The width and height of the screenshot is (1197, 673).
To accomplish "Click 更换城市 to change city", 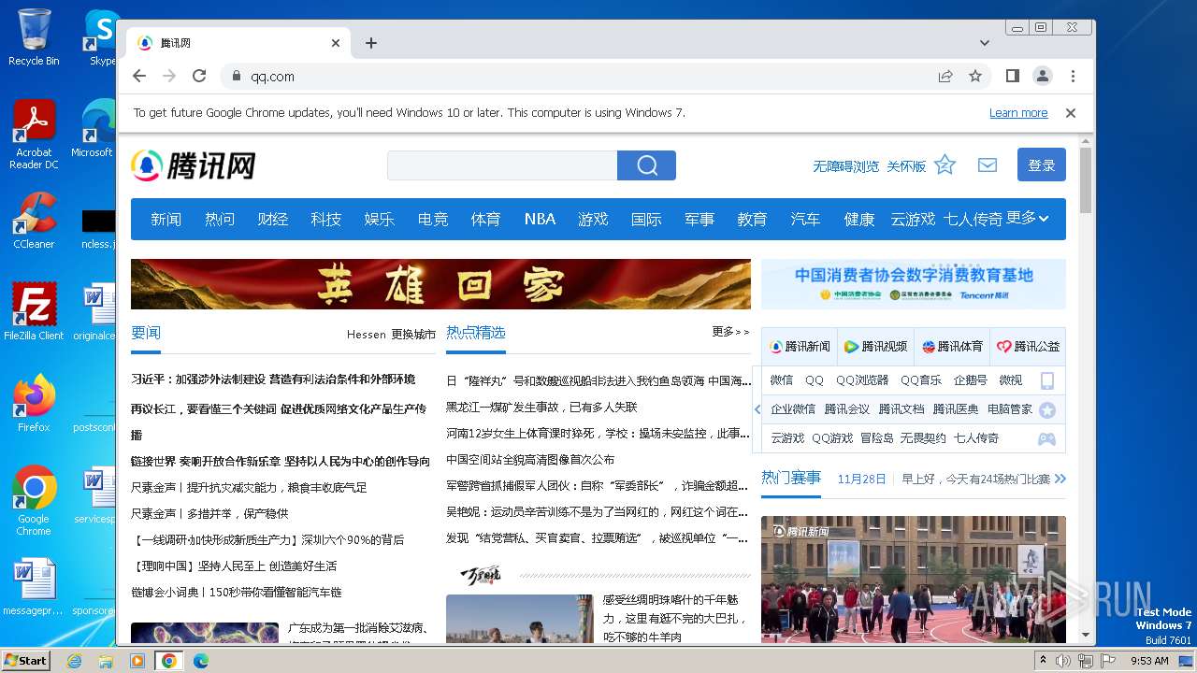I will coord(413,334).
